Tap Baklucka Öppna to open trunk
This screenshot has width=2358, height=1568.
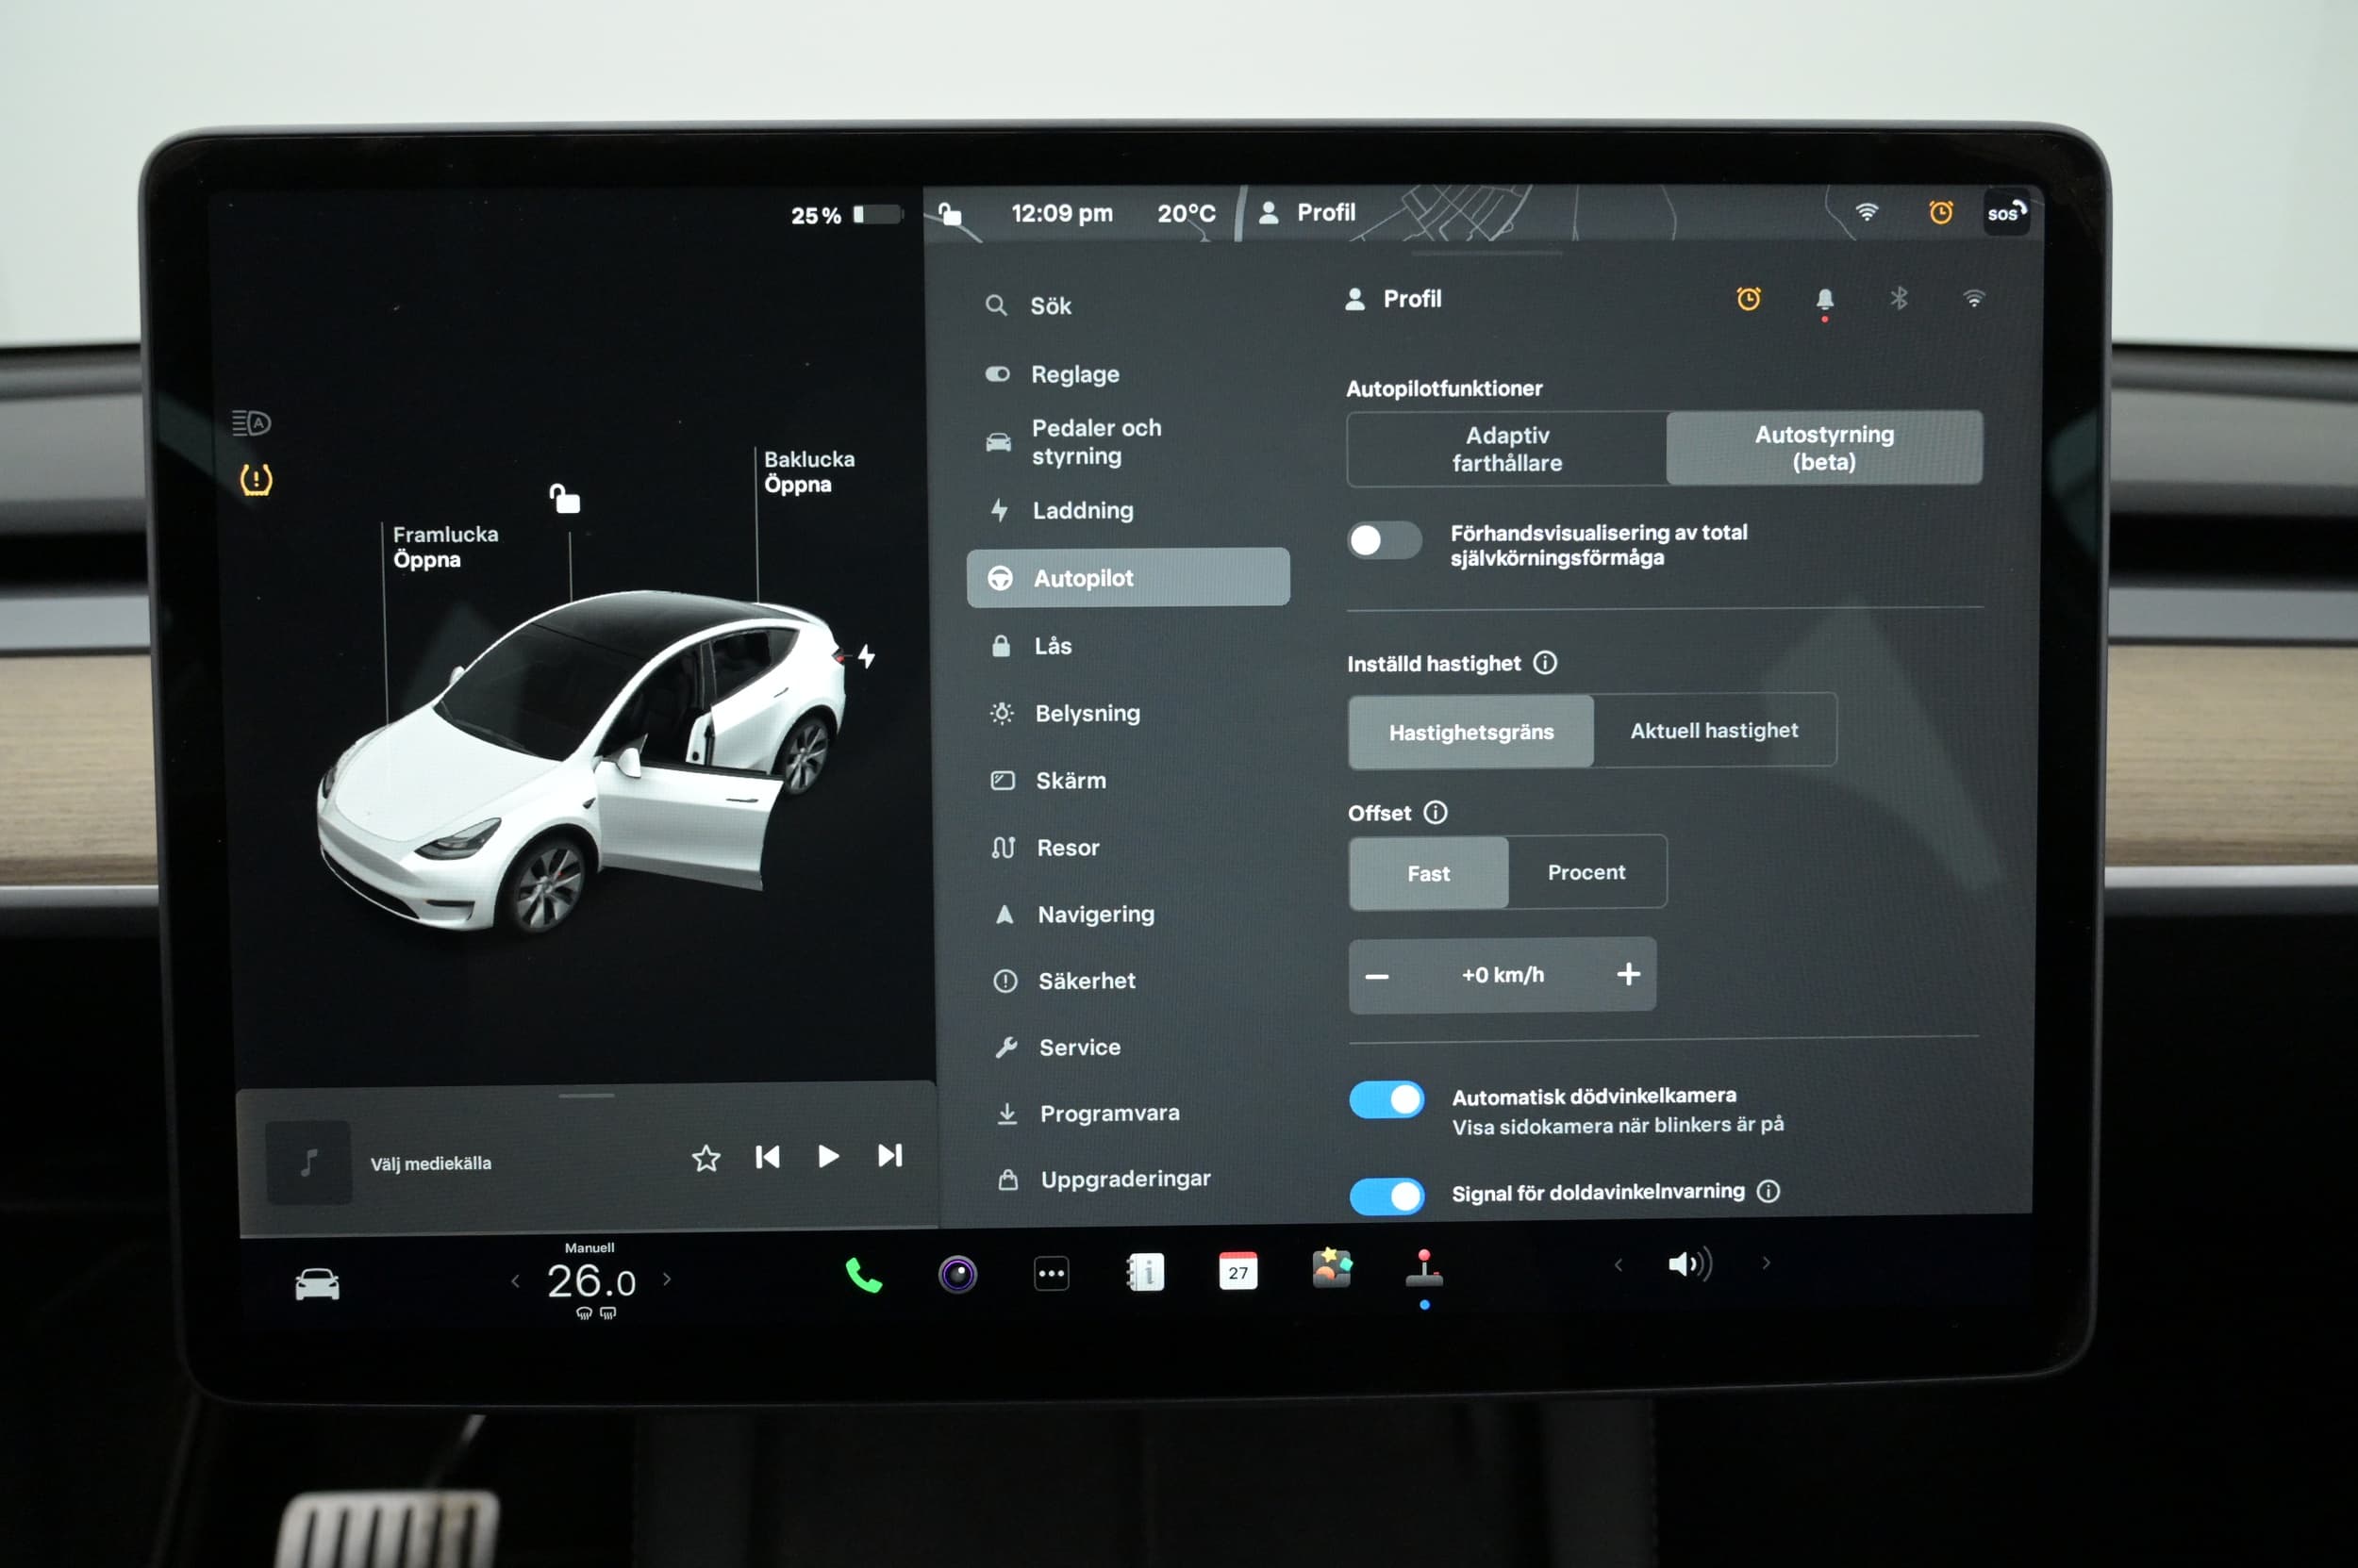pos(809,471)
